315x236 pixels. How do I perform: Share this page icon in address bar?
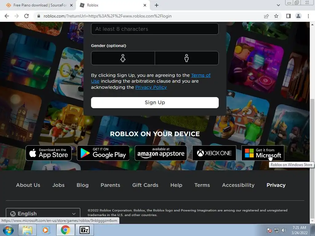pyautogui.click(x=266, y=16)
